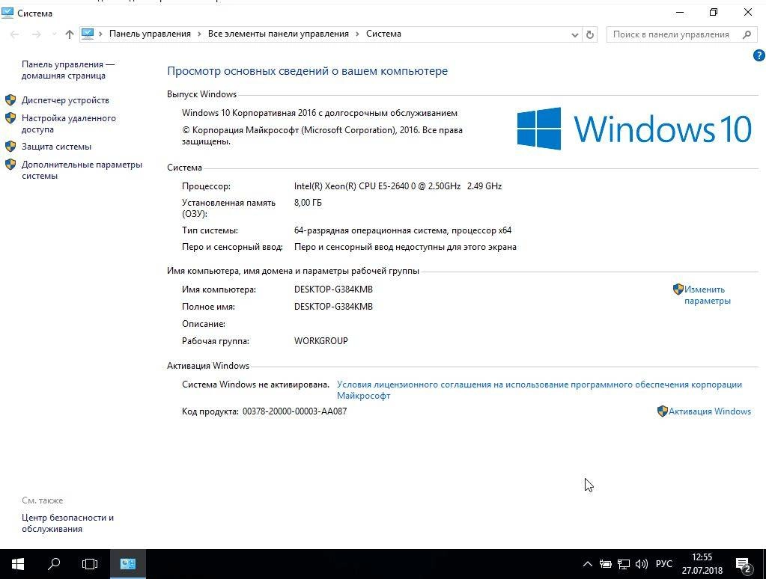
Task: Click shield icon beside Дополнительные параметры системы
Action: point(10,165)
